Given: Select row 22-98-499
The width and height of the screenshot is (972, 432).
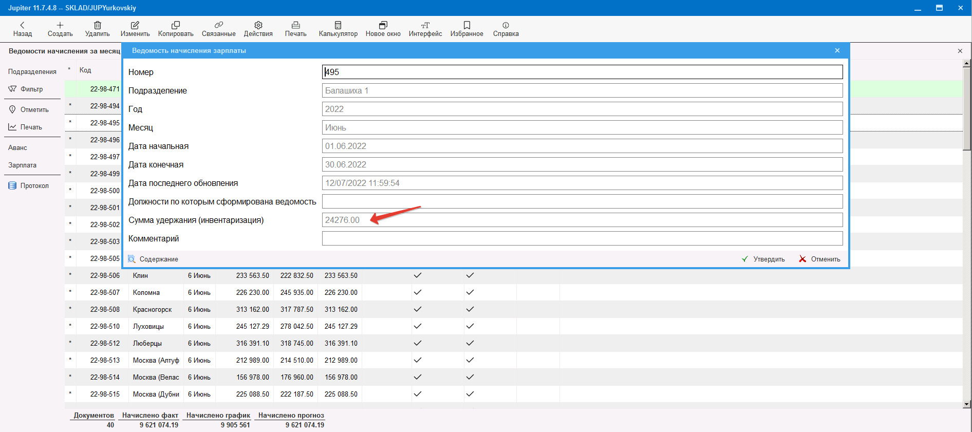Looking at the screenshot, I should (x=105, y=174).
